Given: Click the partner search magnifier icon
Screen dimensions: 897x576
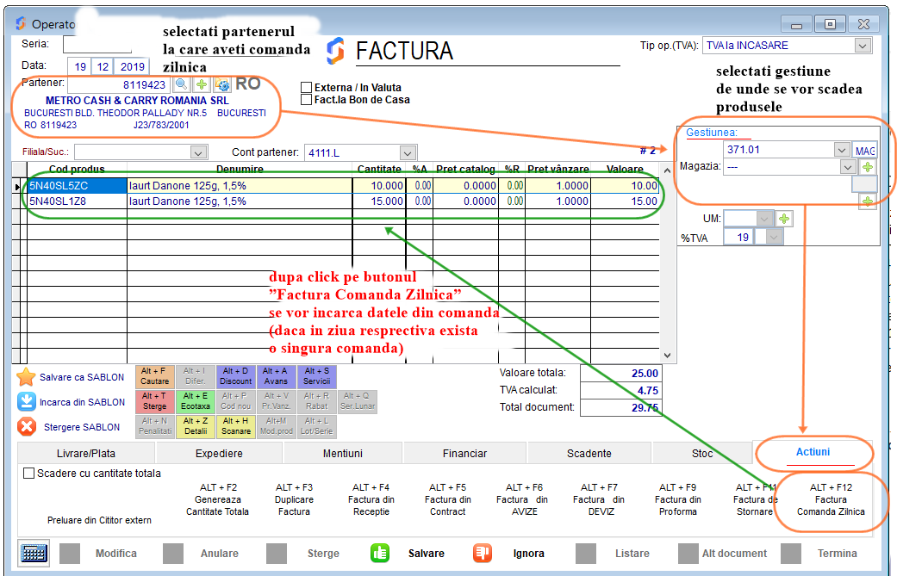Looking at the screenshot, I should (182, 84).
